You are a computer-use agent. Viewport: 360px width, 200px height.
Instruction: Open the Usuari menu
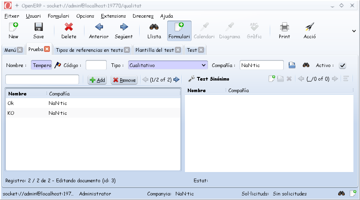[33, 16]
